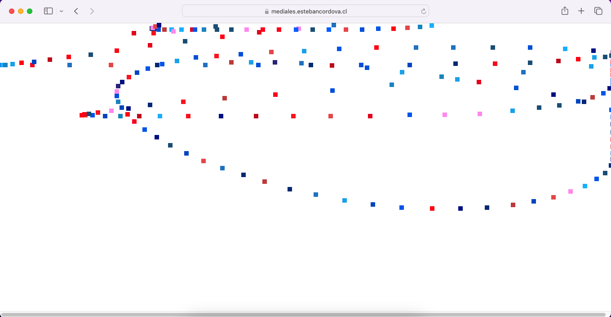
Task: Click the leftmost red square of the middle row
Action: (82, 115)
